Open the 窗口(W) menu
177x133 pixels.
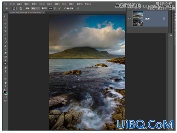80,4
